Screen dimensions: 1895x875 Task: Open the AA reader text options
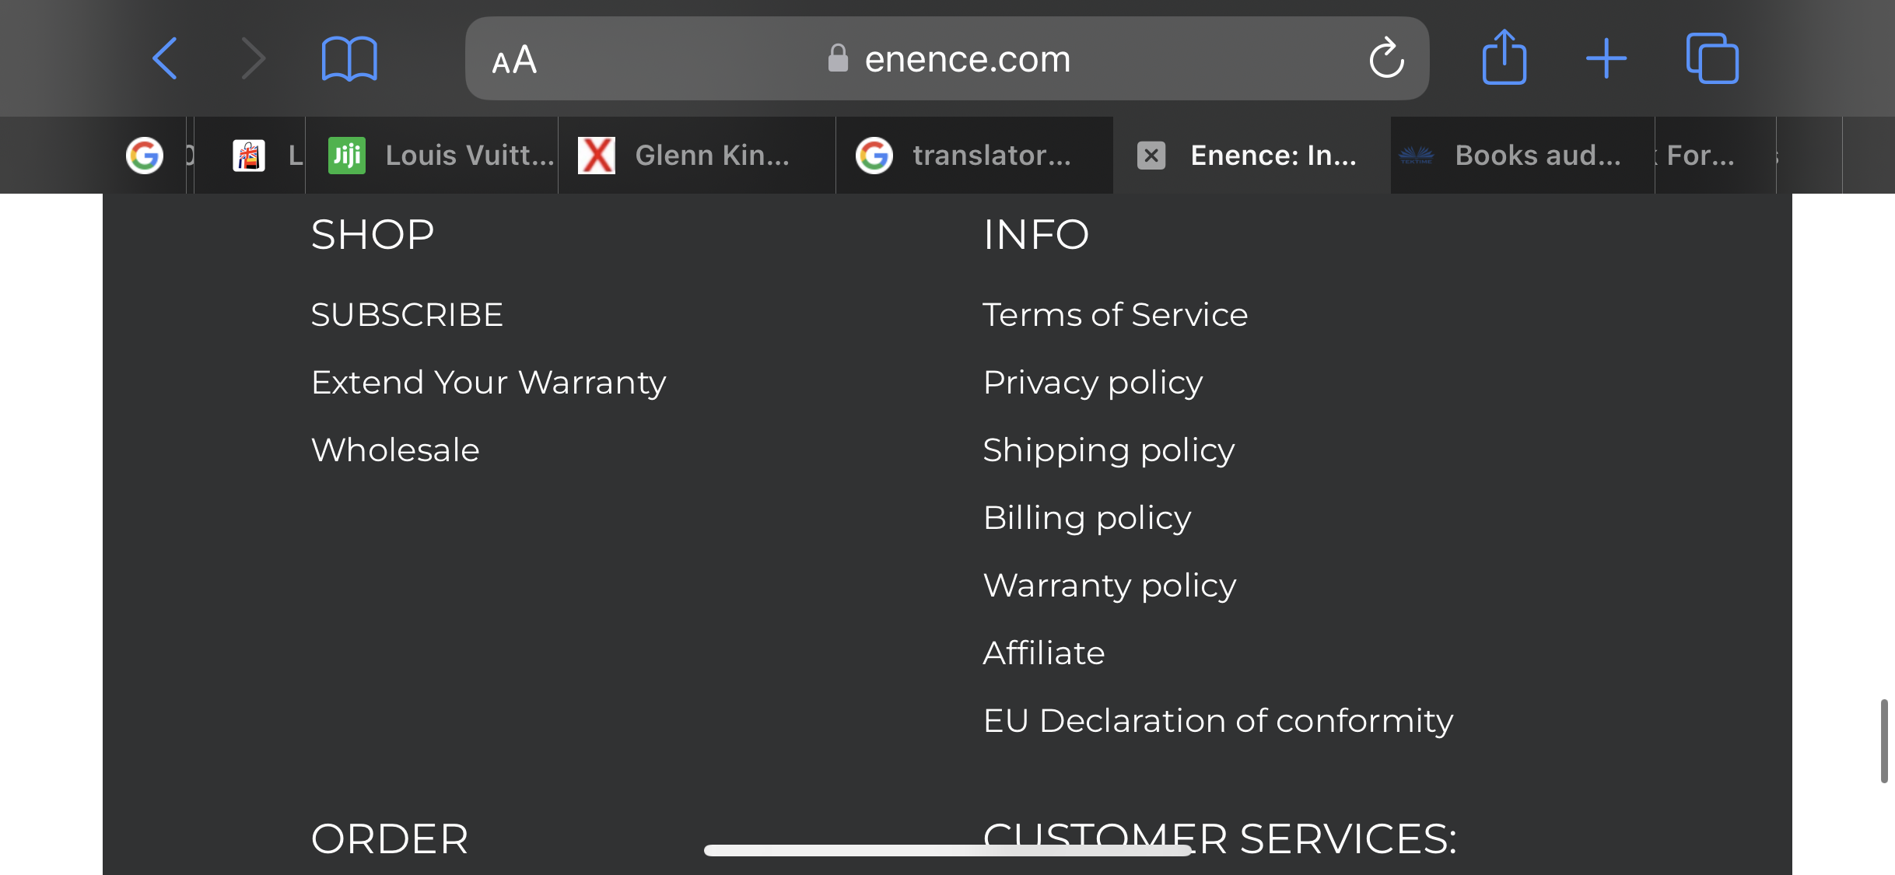coord(514,60)
